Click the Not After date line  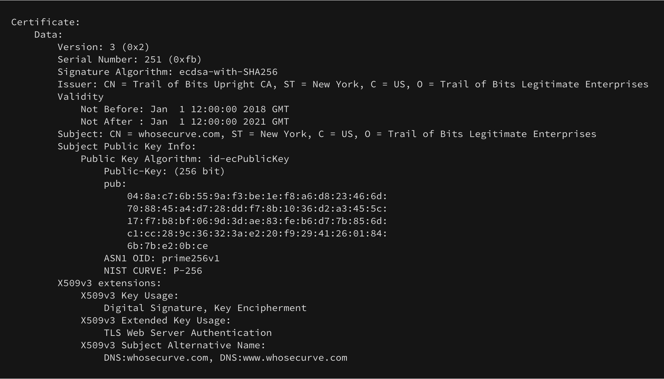pos(185,122)
